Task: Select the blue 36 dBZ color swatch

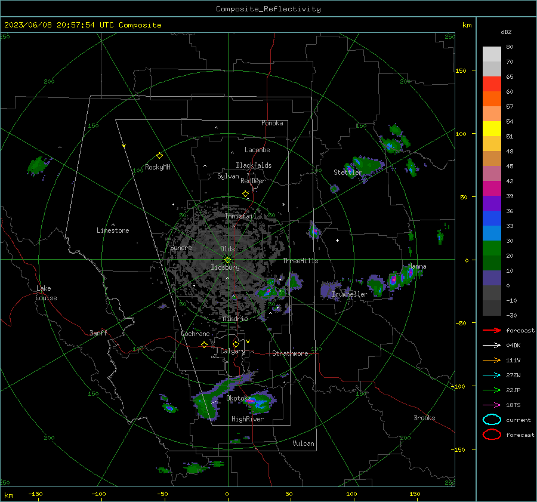Action: coord(492,218)
